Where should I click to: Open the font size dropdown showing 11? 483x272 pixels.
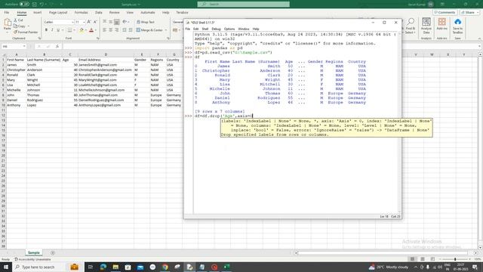[x=84, y=22]
